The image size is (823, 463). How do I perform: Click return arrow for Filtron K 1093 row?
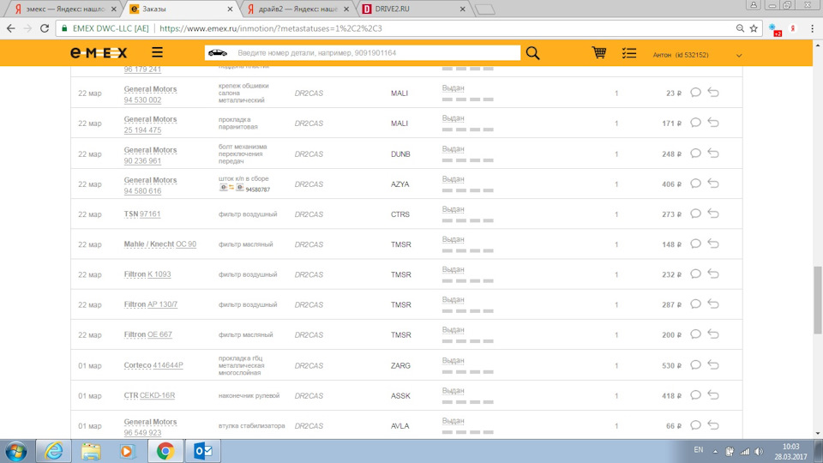[712, 274]
